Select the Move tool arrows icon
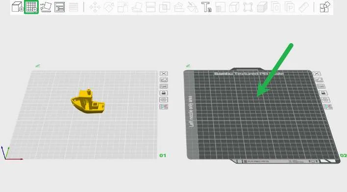The height and width of the screenshot is (192, 347). click(x=95, y=7)
